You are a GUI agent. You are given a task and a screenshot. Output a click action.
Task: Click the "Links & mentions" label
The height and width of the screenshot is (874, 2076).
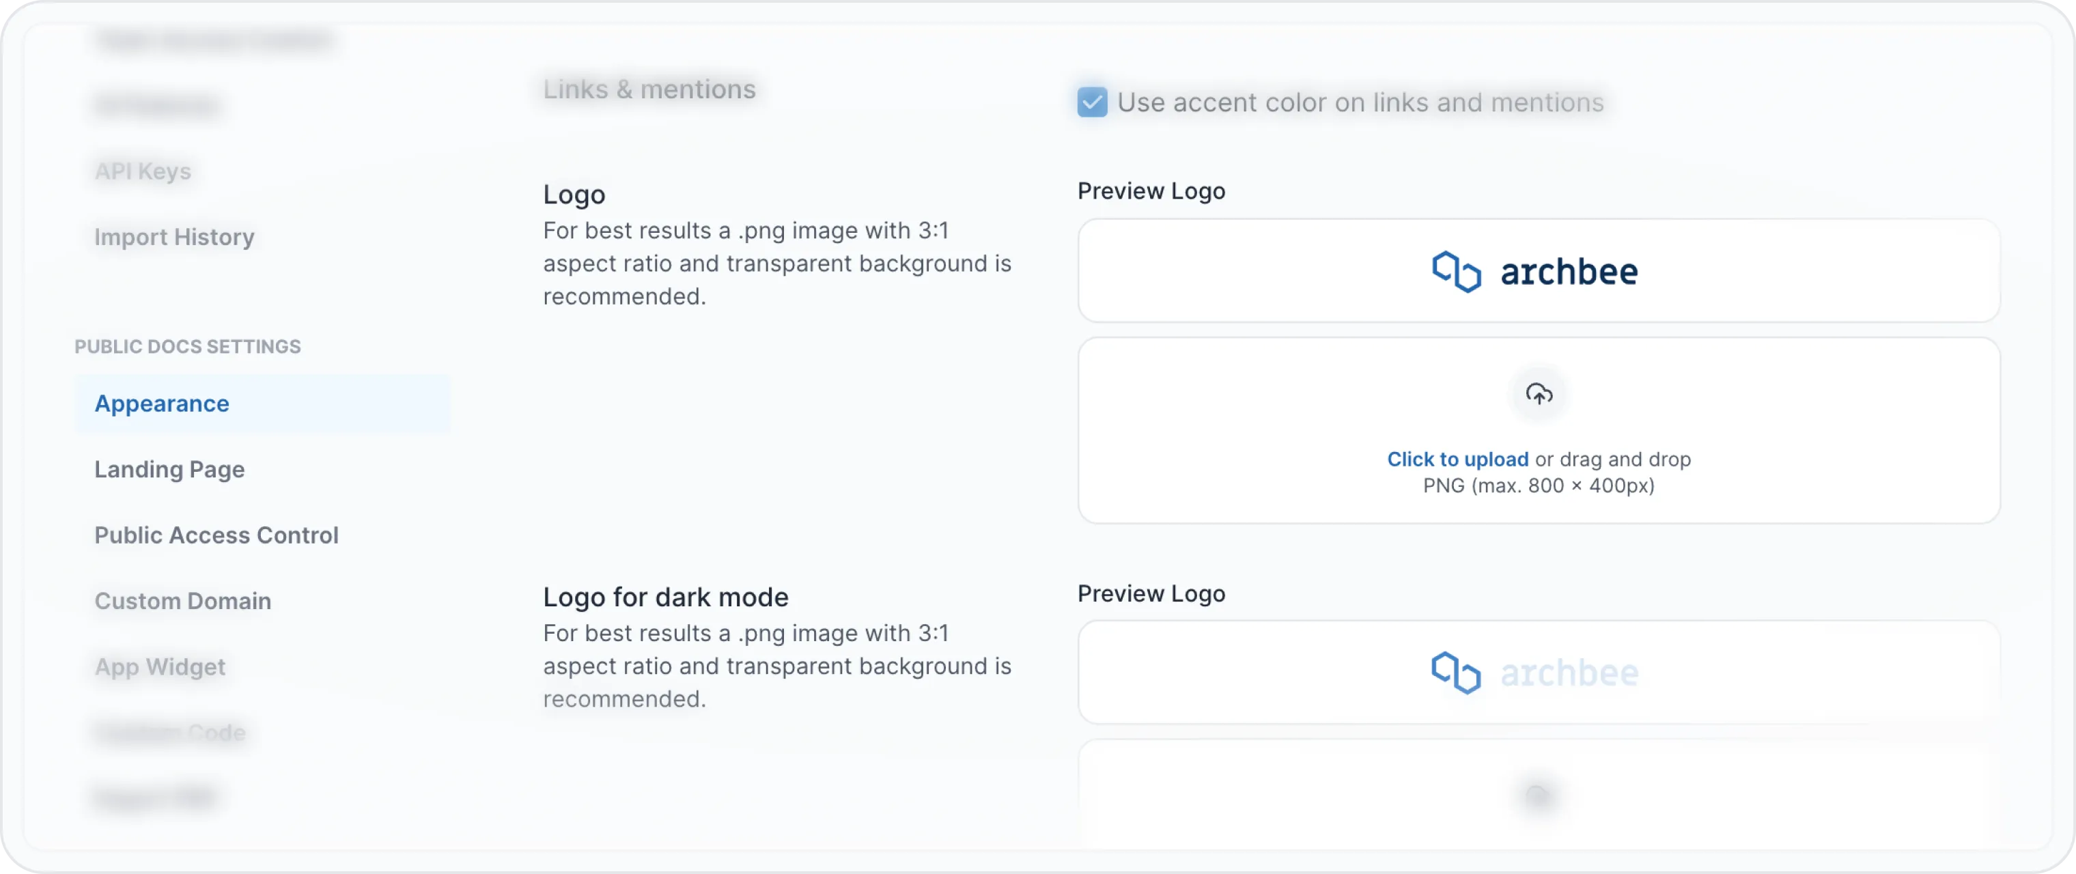click(649, 89)
